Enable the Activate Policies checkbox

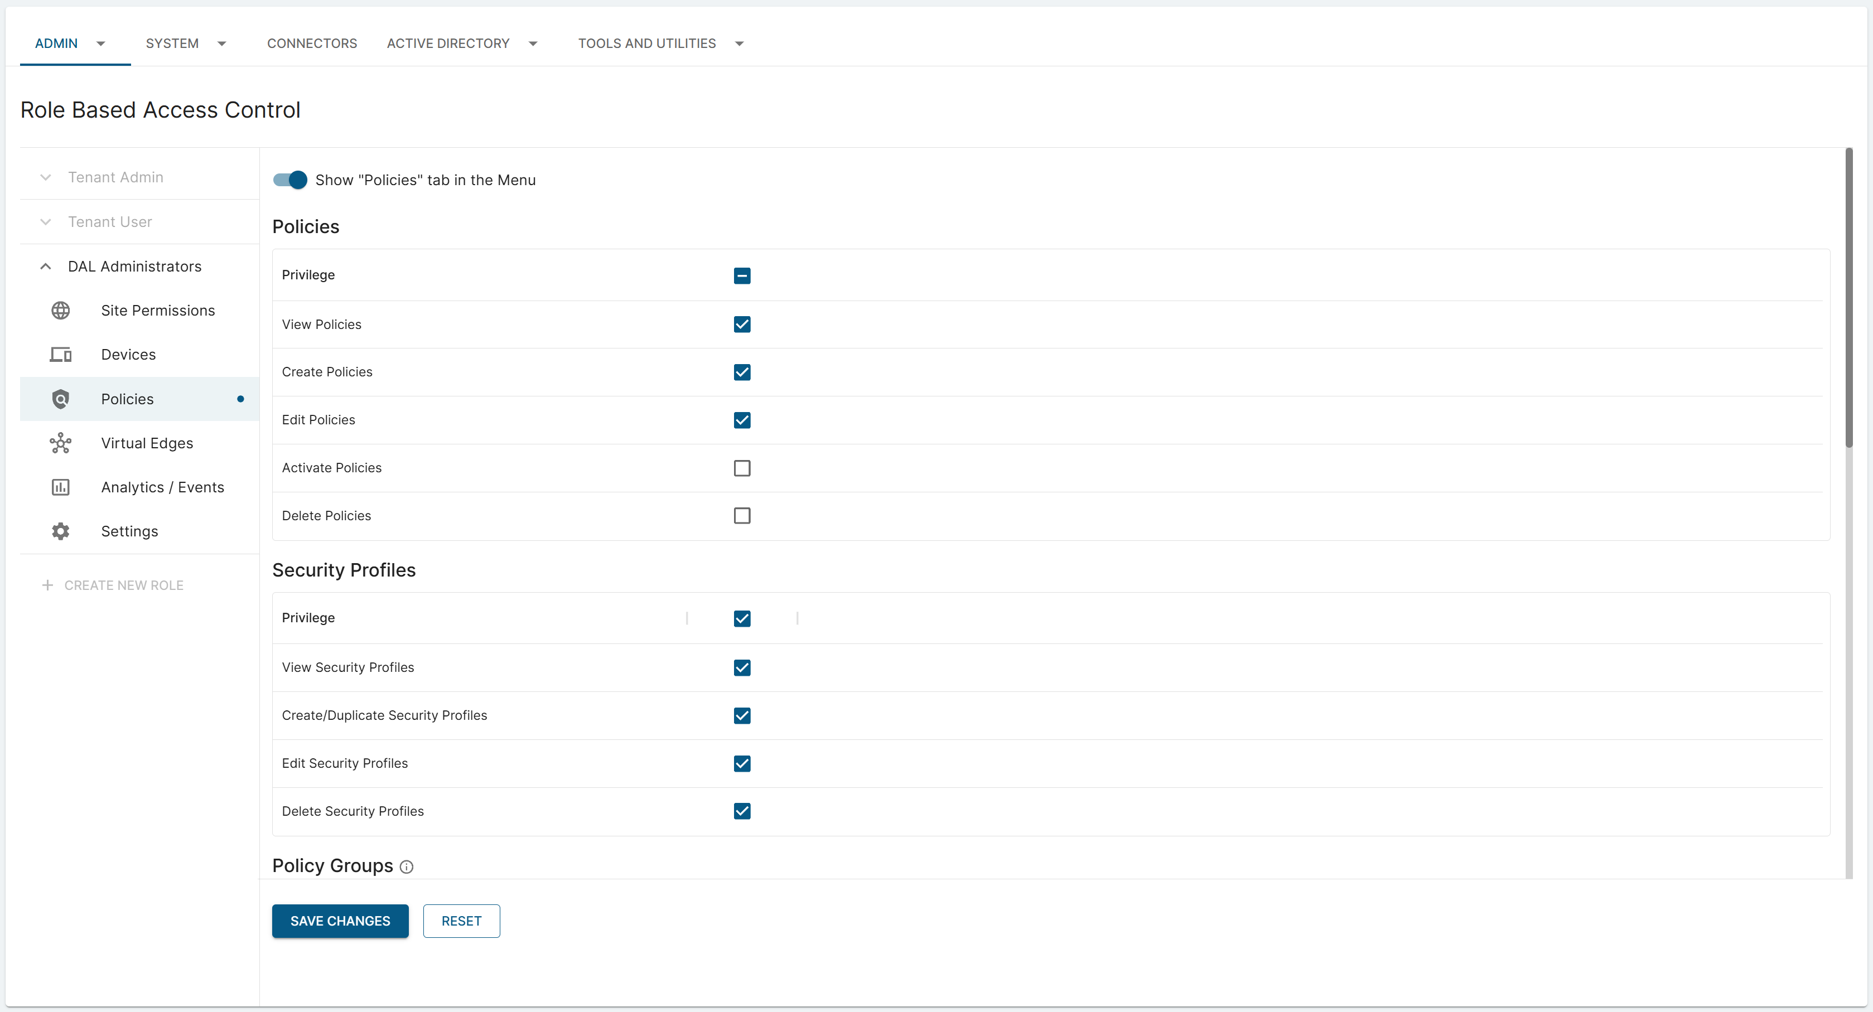click(742, 468)
